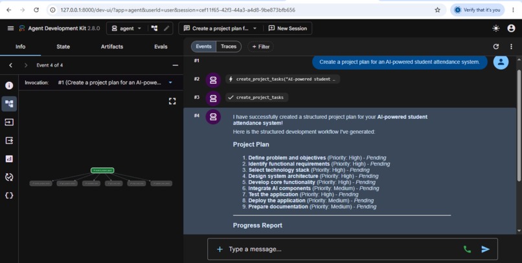This screenshot has height=263, width=522.
Task: Expand the graph to fullscreen
Action: pos(172,101)
